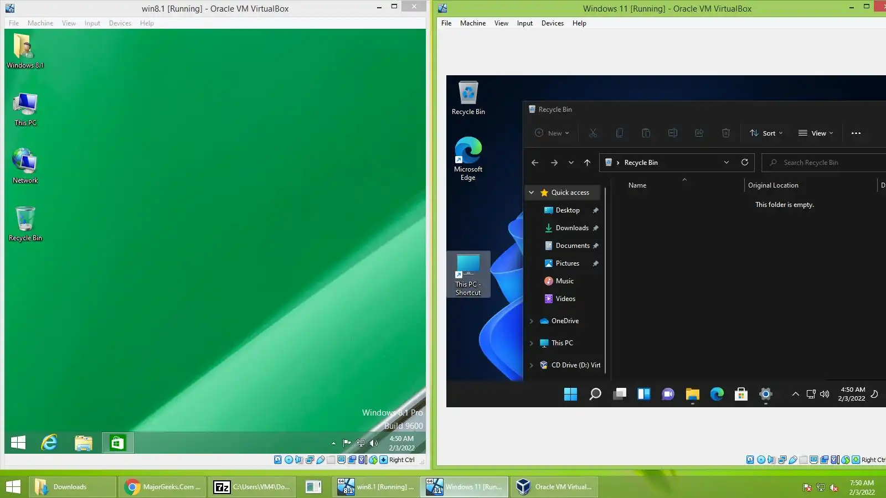886x498 pixels.
Task: Go up one level in Recycle Bin explorer
Action: pos(588,163)
